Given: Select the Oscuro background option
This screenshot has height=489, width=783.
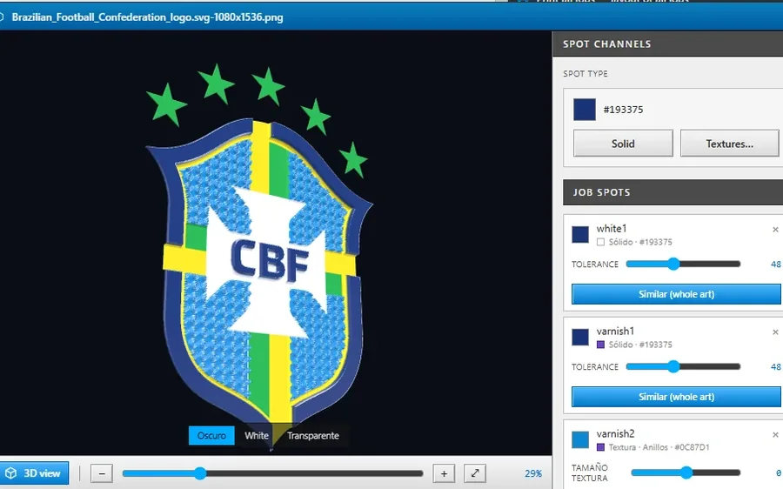Looking at the screenshot, I should tap(211, 436).
